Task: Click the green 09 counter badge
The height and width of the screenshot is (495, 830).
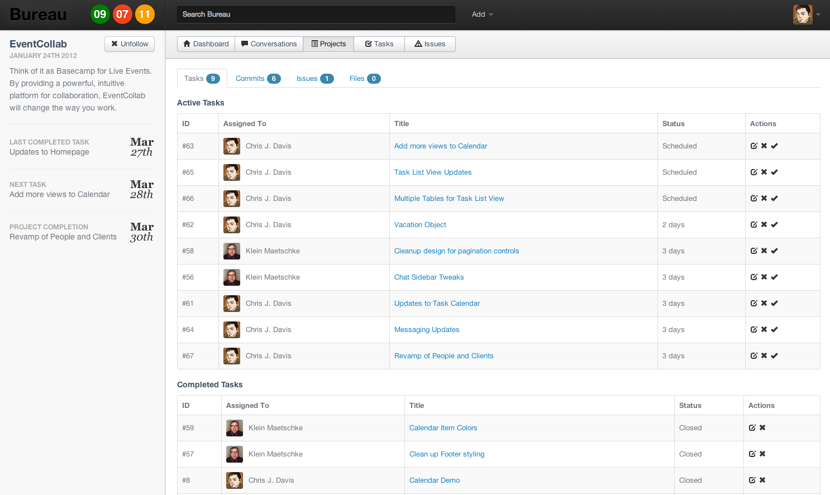Action: coord(100,15)
